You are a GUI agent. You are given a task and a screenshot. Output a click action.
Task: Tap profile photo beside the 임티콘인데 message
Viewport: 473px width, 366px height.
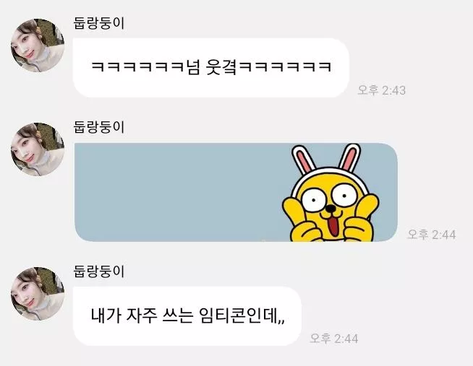tap(38, 294)
